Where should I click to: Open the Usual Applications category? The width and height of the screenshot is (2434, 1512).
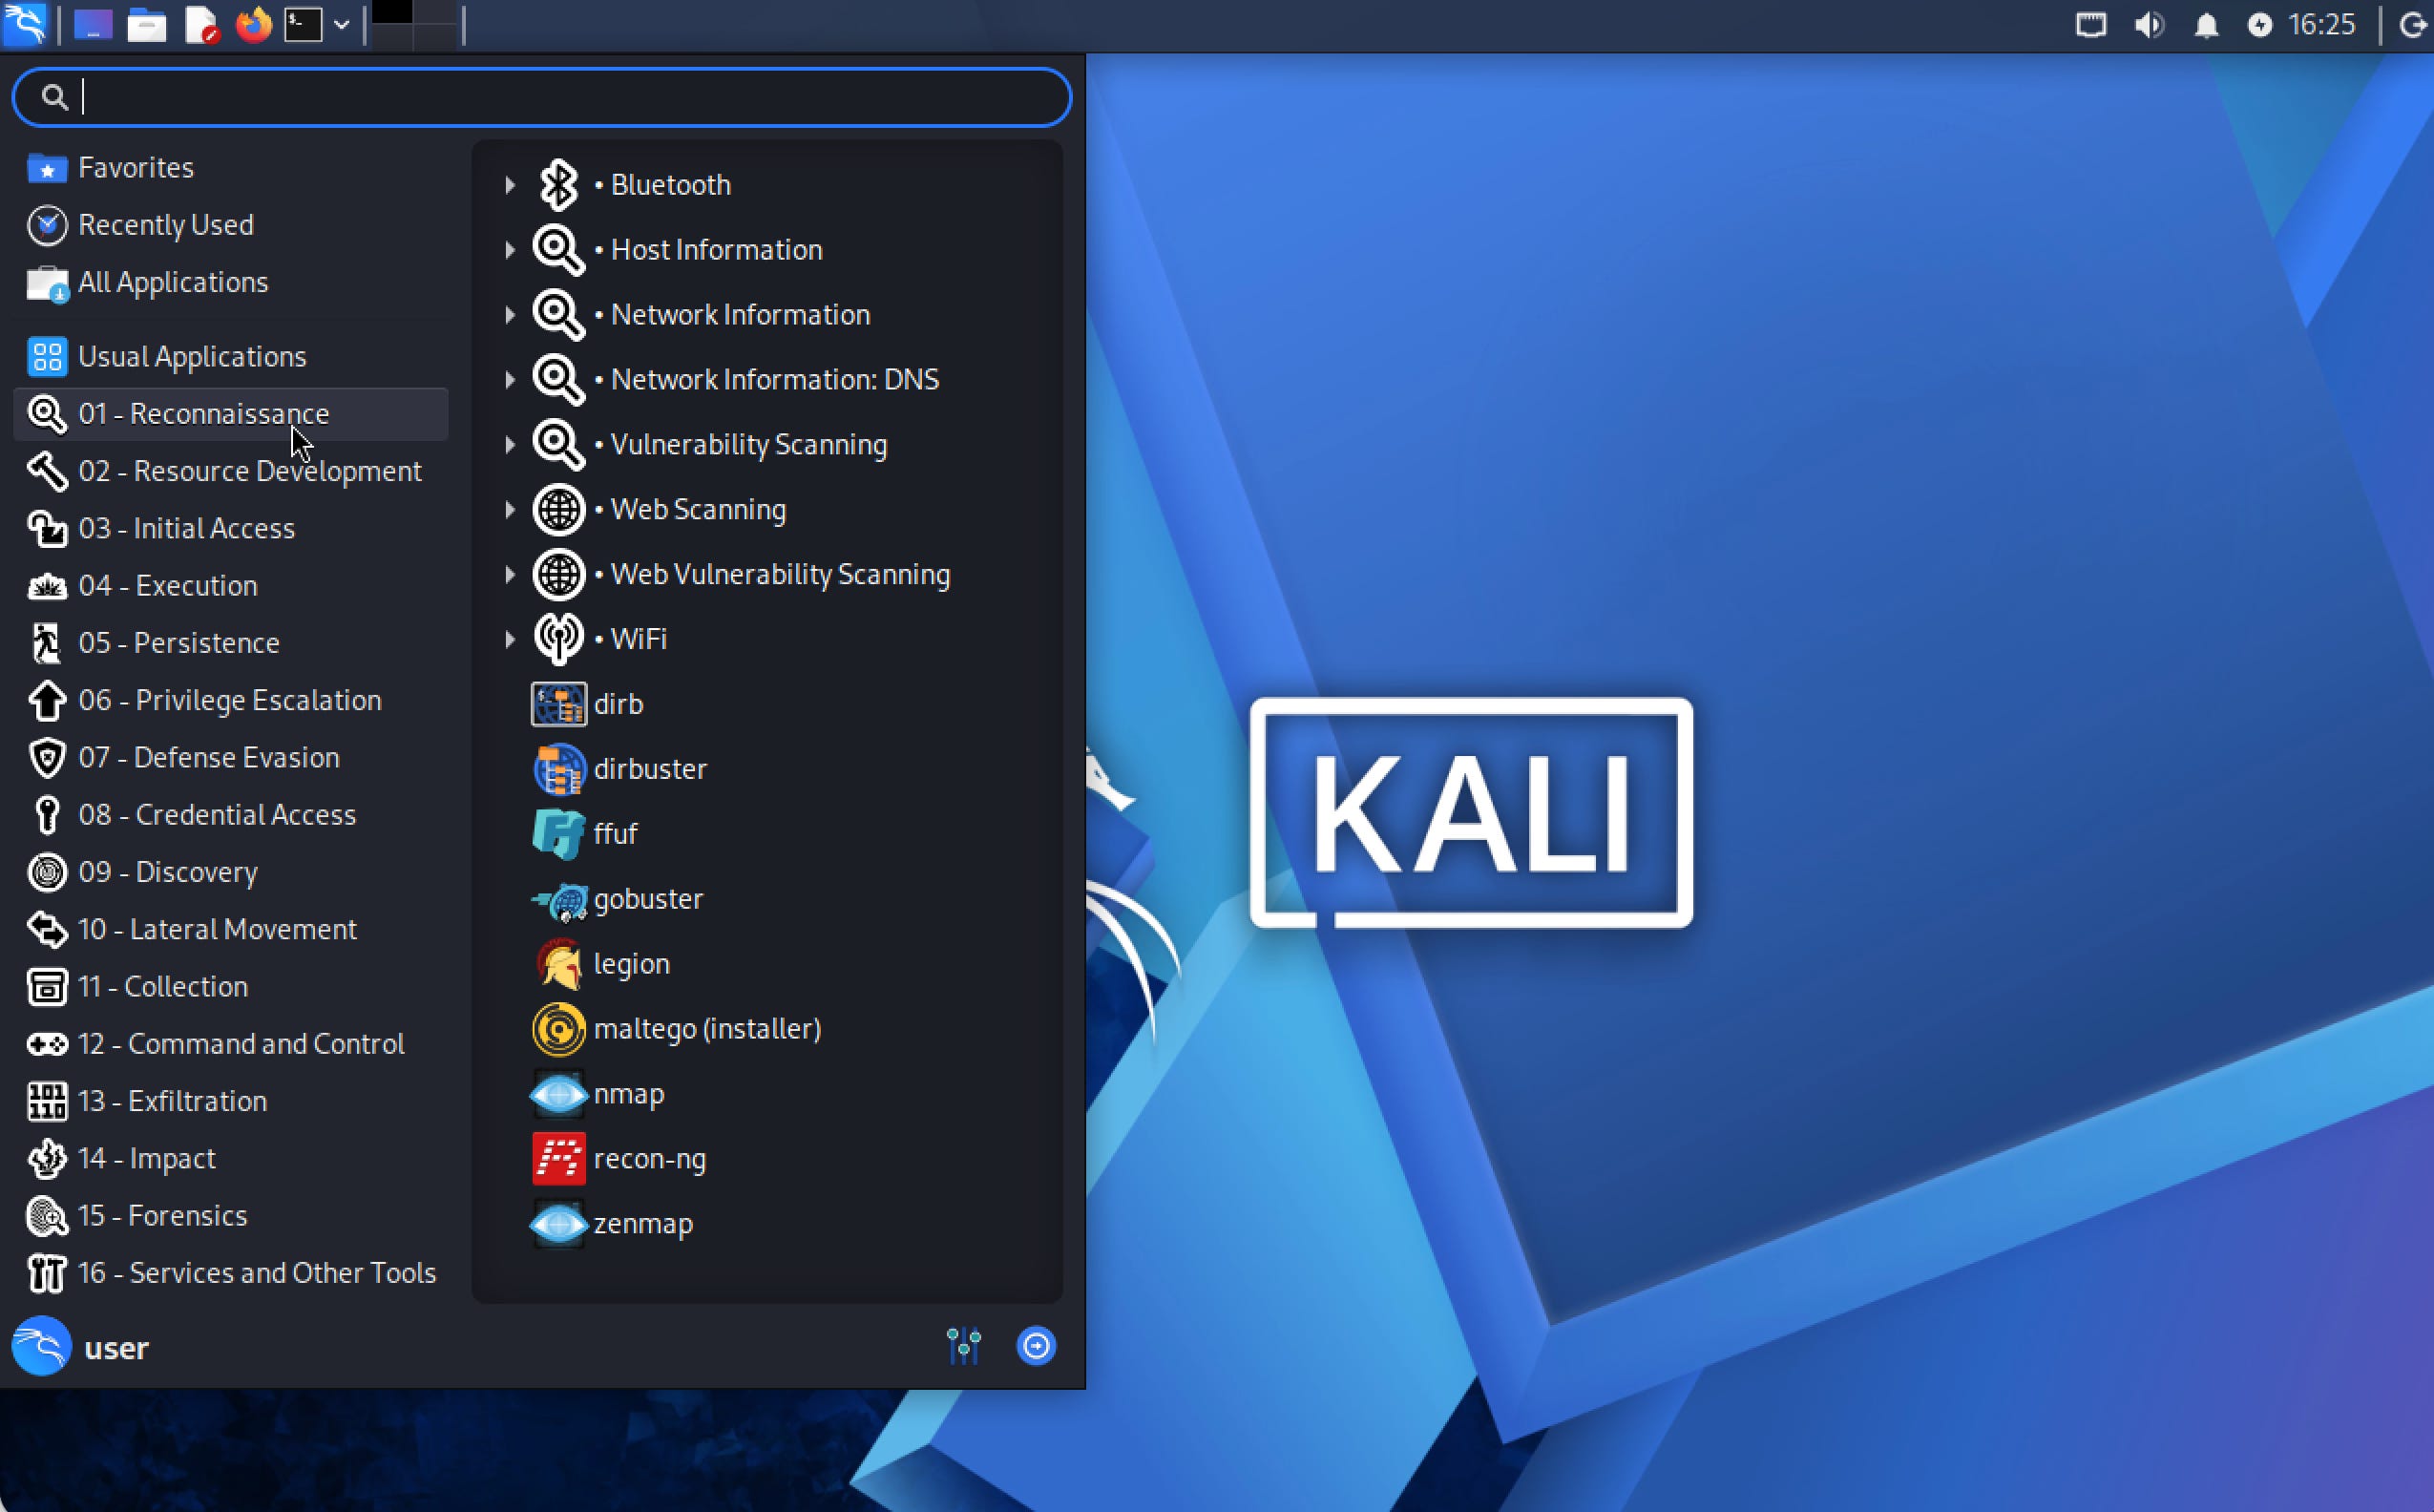click(232, 356)
